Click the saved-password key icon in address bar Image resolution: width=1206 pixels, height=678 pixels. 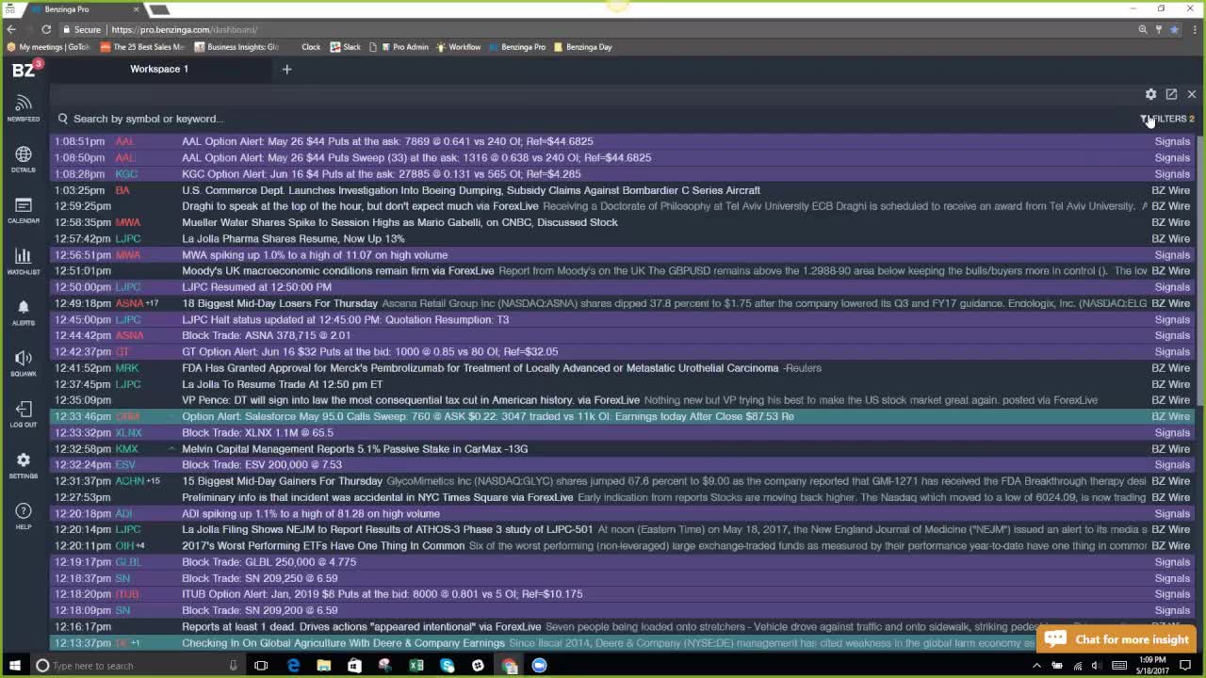click(x=1159, y=29)
